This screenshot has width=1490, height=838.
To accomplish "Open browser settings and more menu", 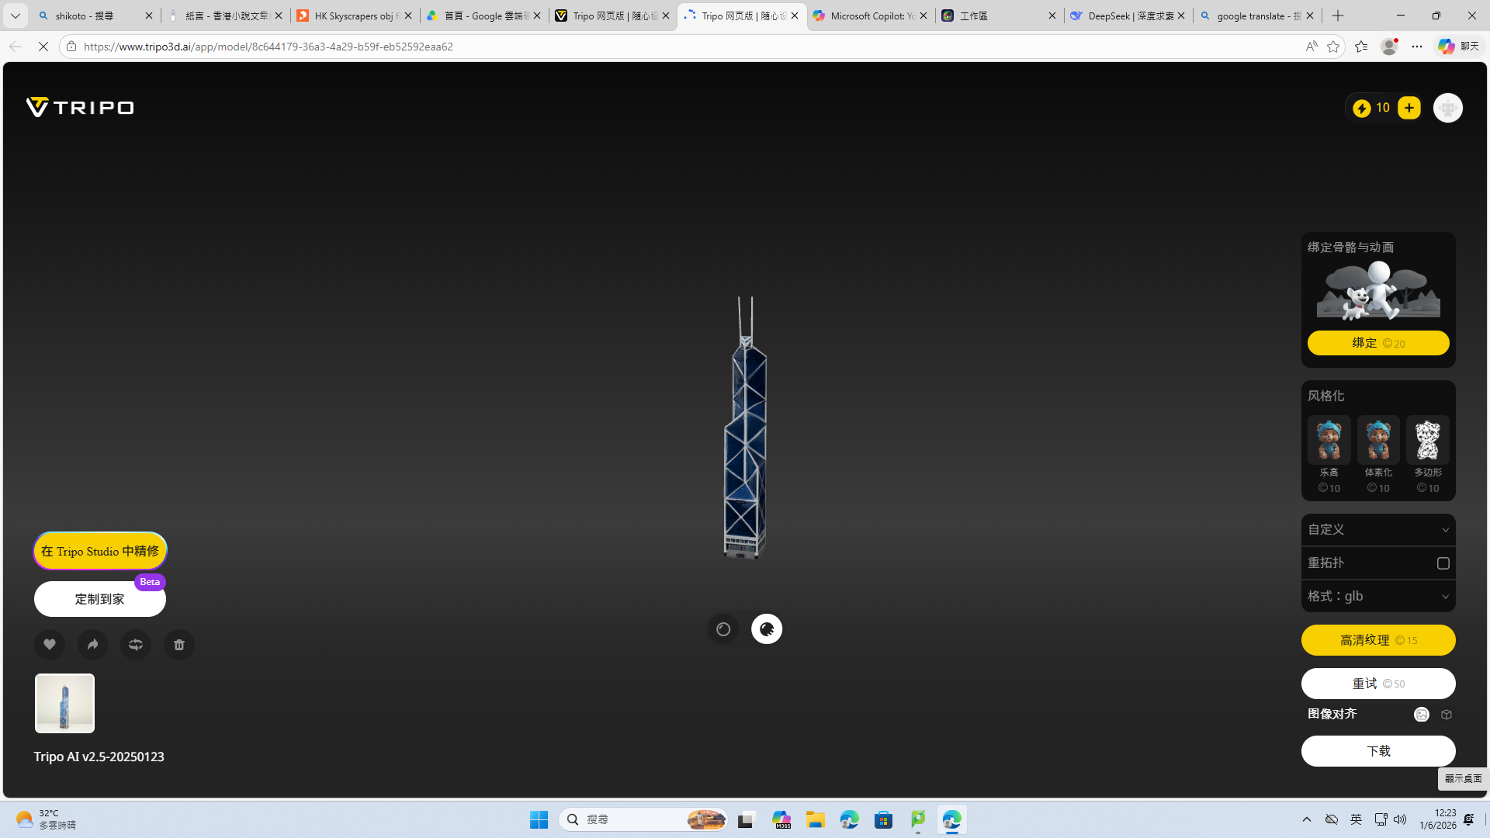I will click(1417, 47).
